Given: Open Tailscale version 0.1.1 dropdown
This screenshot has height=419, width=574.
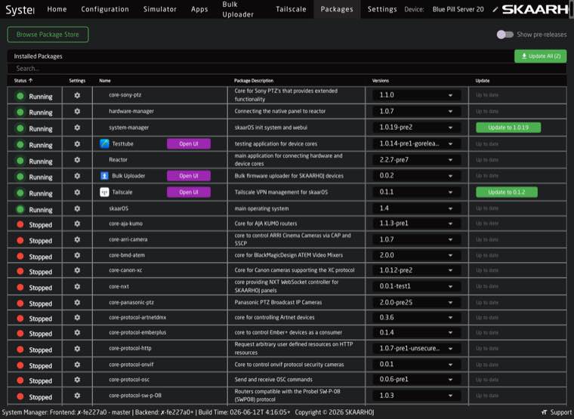Looking at the screenshot, I should coord(416,192).
